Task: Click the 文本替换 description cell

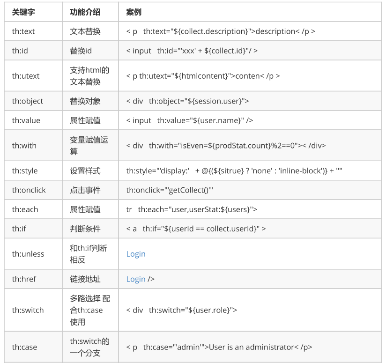Action: [85, 31]
